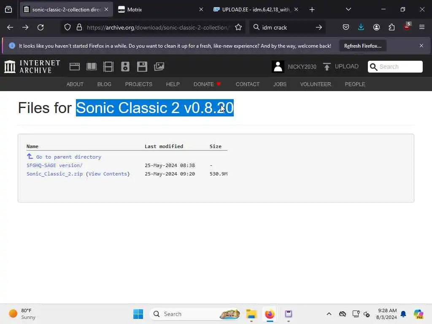Close the Motrix tab
This screenshot has width=432, height=324.
tap(201, 9)
